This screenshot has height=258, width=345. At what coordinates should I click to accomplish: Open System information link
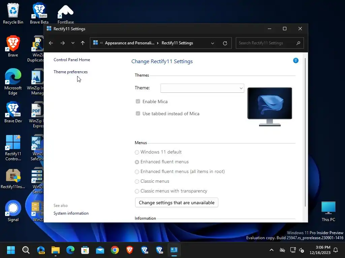[71, 213]
